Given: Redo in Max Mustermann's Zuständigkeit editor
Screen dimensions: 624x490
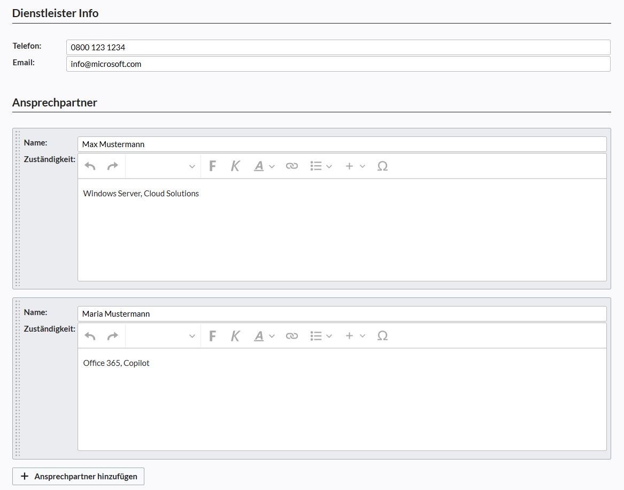Looking at the screenshot, I should coord(113,166).
